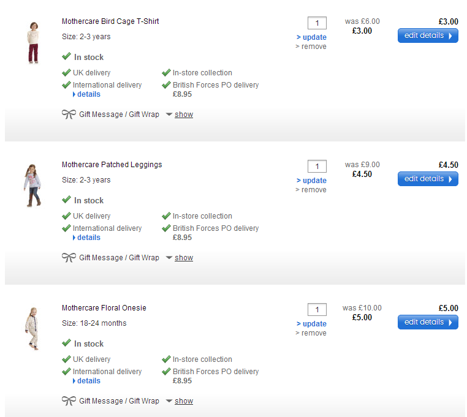This screenshot has height=417, width=467.
Task: Click the In stock checkmark for Bird Cage T-Shirt
Action: coord(66,57)
